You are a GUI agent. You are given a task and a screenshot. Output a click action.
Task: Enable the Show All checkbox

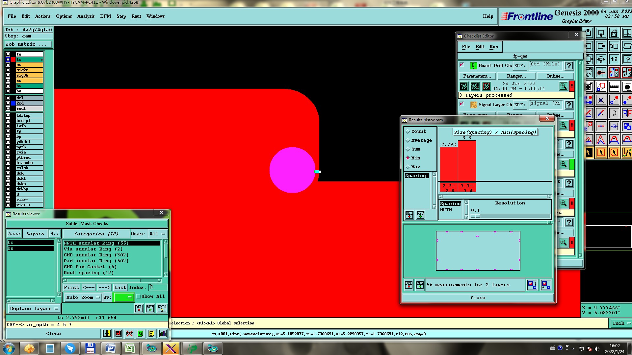tap(139, 296)
